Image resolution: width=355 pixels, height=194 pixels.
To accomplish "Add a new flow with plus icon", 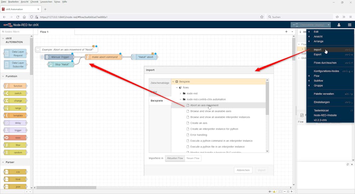I will 286,32.
